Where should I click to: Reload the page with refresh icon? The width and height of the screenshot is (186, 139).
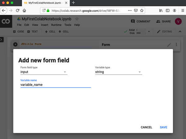pos(18,11)
